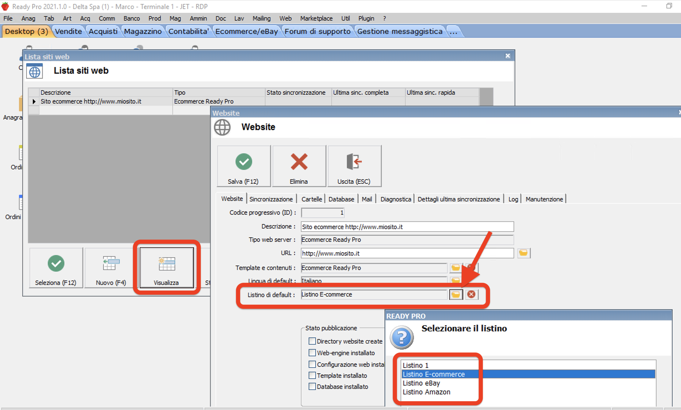This screenshot has height=410, width=681.
Task: Click the Ready Pro strawberry app icon
Action: (x=5, y=6)
